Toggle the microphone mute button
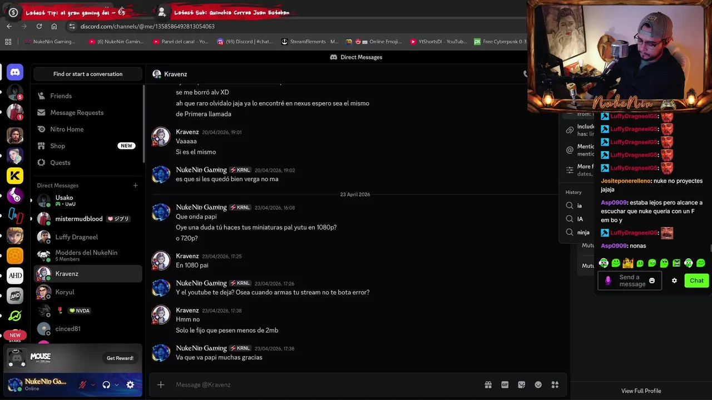This screenshot has height=400, width=712. pyautogui.click(x=83, y=384)
